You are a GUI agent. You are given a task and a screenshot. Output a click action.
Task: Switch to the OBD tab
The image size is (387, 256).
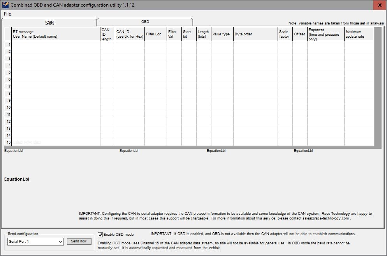145,22
